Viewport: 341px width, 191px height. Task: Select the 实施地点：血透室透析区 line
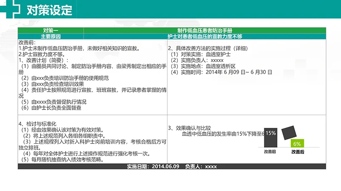203,66
